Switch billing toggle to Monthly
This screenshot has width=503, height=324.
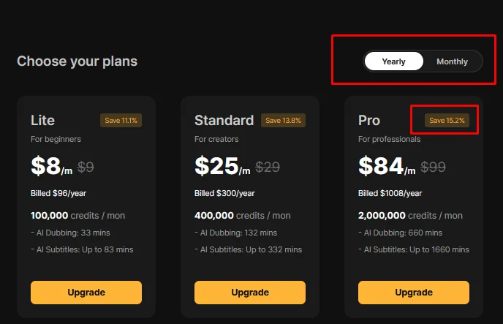coord(452,61)
